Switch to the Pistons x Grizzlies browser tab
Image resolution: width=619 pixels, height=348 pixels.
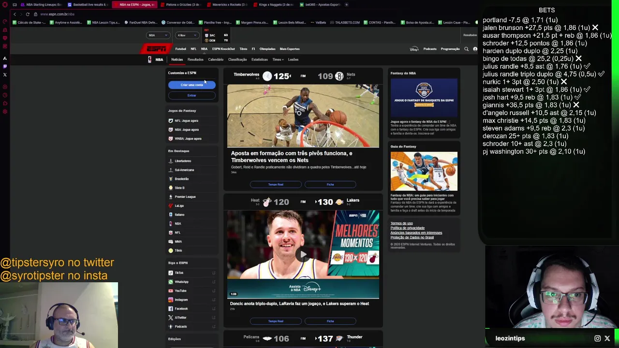pos(182,4)
